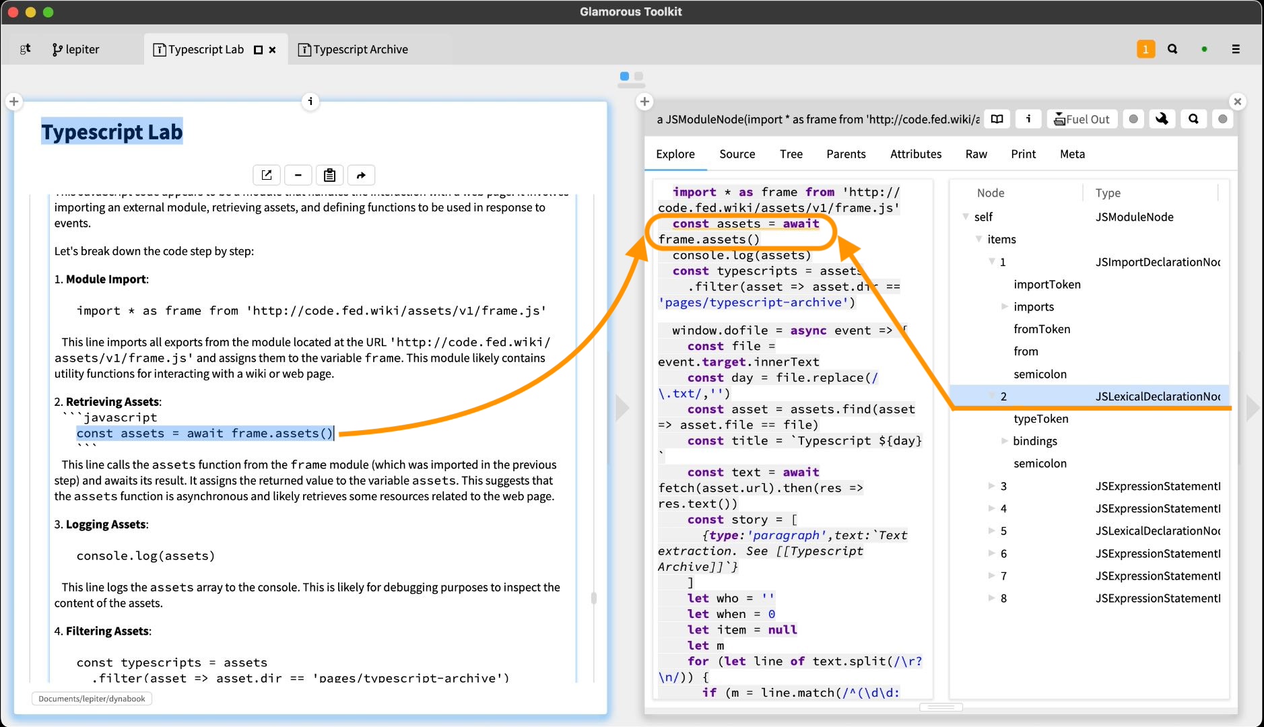The width and height of the screenshot is (1264, 727).
Task: Expand the bindings node
Action: click(x=1004, y=441)
